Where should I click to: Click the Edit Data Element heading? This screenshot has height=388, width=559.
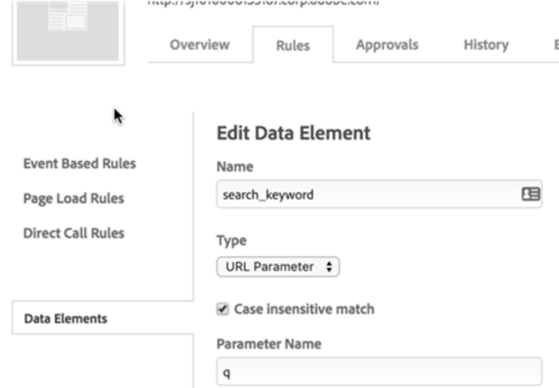(294, 134)
